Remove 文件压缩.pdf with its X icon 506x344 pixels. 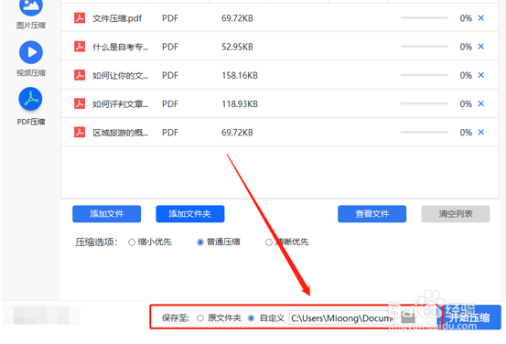[480, 18]
